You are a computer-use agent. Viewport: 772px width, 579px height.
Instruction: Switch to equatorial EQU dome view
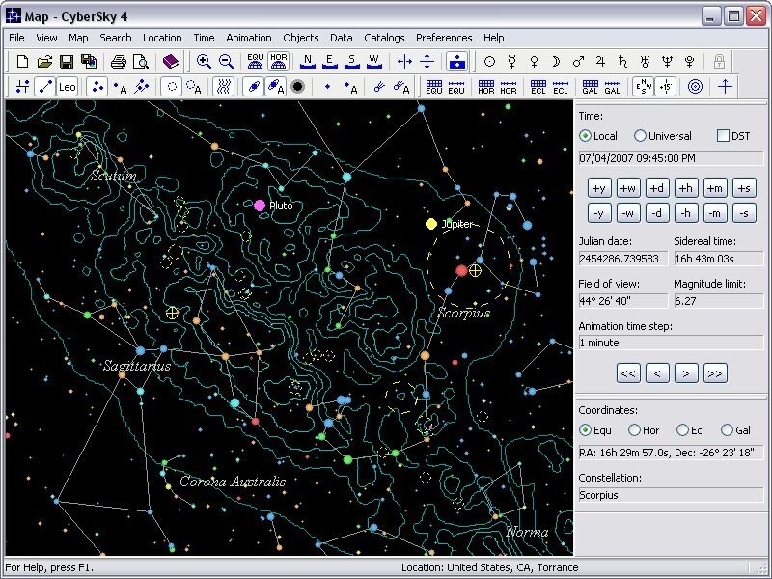tap(256, 62)
